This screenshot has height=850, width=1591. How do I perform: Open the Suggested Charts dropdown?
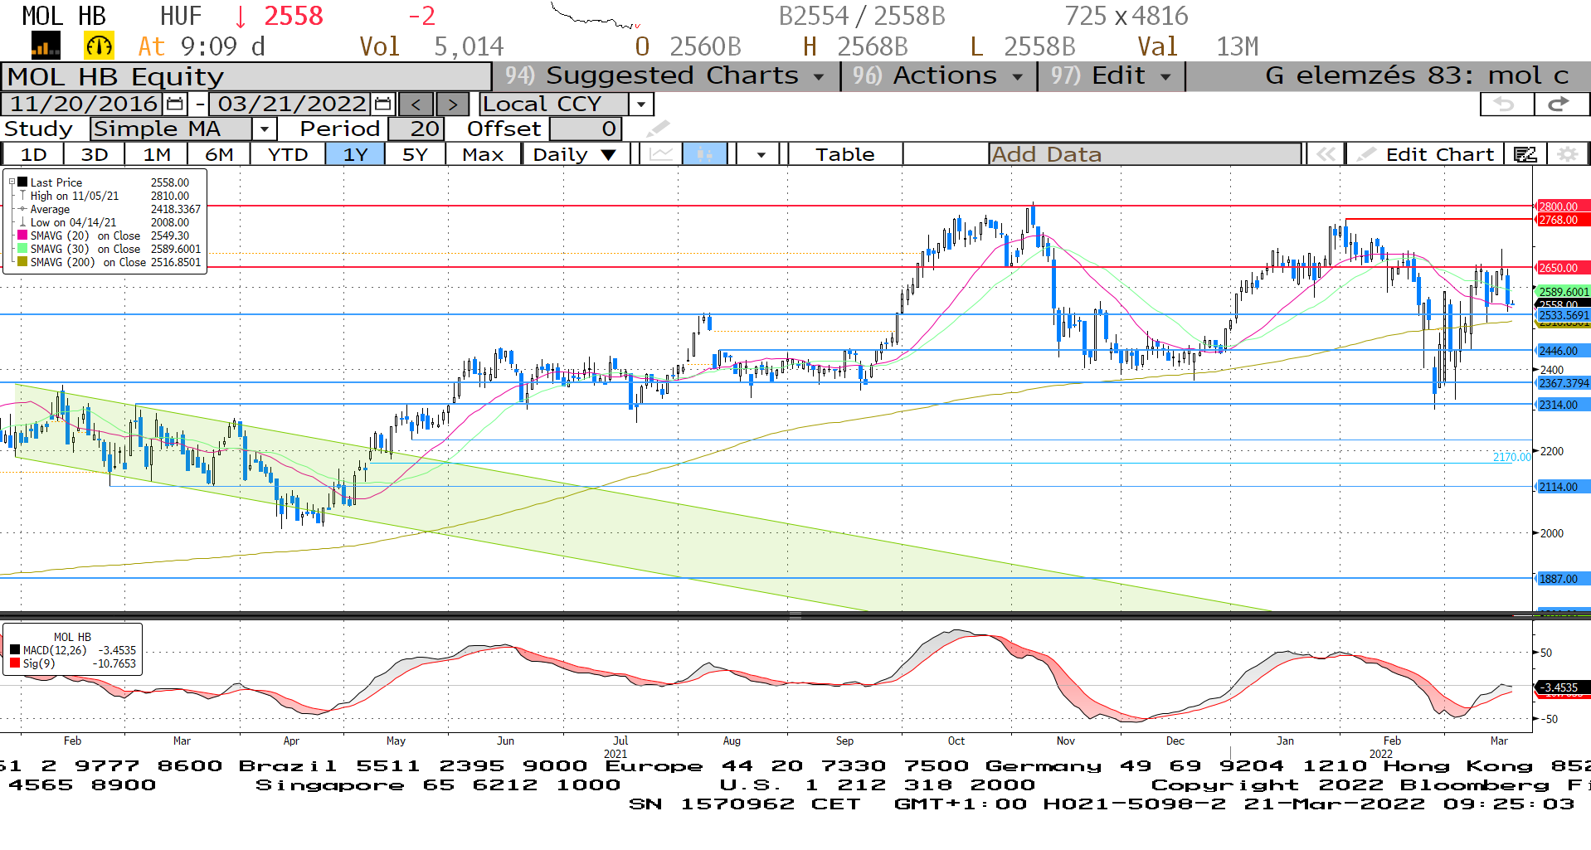(666, 76)
